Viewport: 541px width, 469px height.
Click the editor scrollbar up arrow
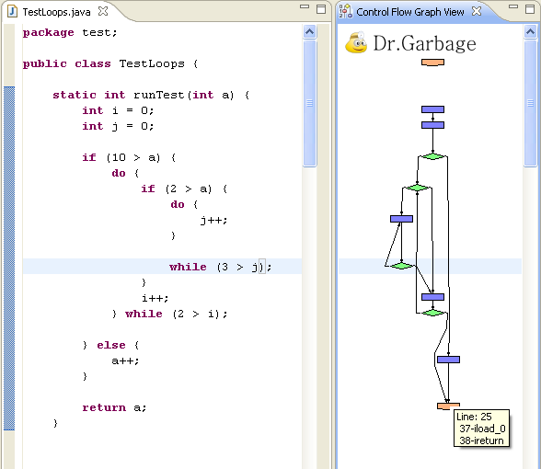(x=310, y=32)
